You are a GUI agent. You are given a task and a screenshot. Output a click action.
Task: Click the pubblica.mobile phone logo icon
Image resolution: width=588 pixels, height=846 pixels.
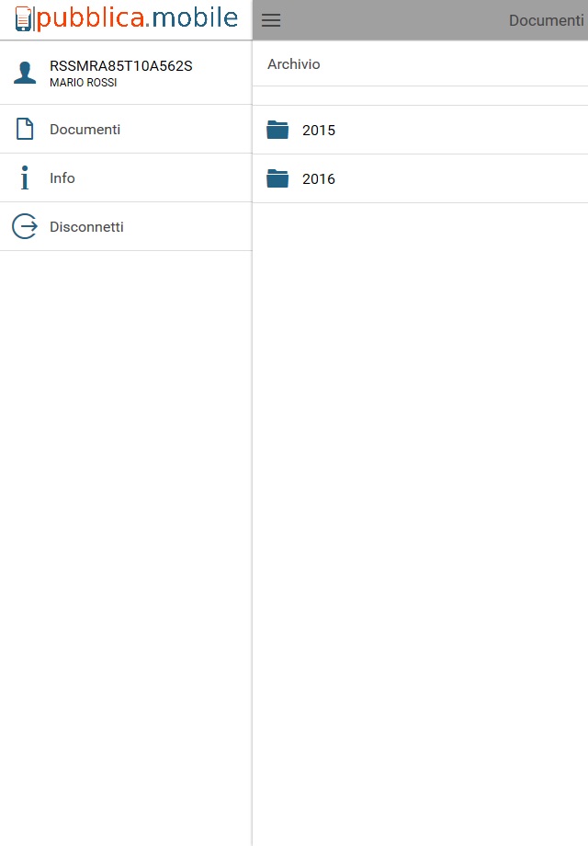click(x=24, y=19)
